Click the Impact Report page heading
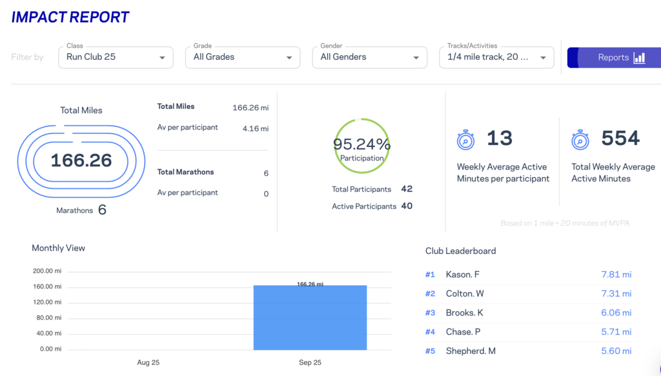Viewport: 661px width, 376px height. click(x=70, y=17)
